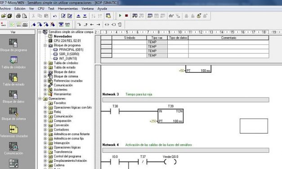Click the Line Right arrow icon
Screen dimensions: 282x169
(x=98, y=24)
